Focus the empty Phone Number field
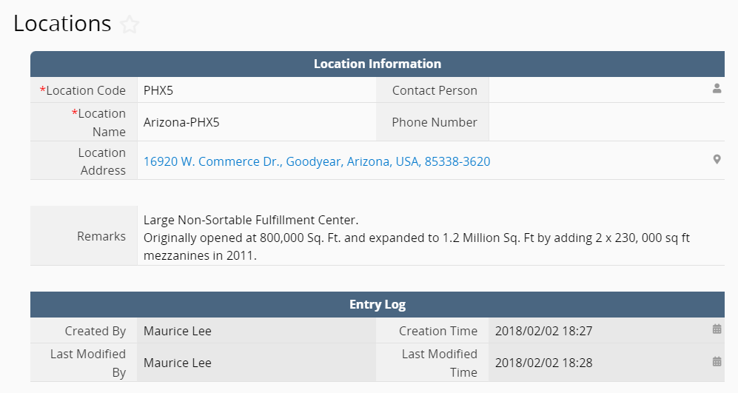The image size is (738, 393). (x=607, y=122)
